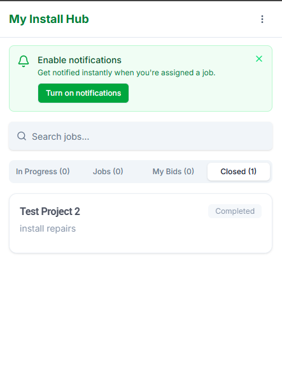The width and height of the screenshot is (282, 379).
Task: Focus the Search jobs field
Action: [x=141, y=136]
